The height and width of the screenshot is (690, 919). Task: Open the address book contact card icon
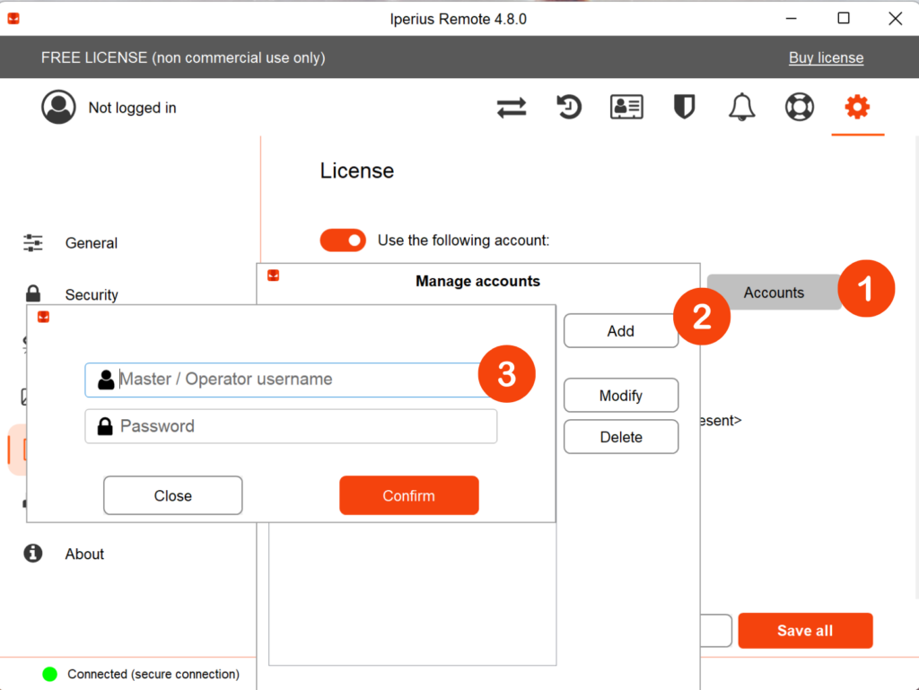point(626,107)
